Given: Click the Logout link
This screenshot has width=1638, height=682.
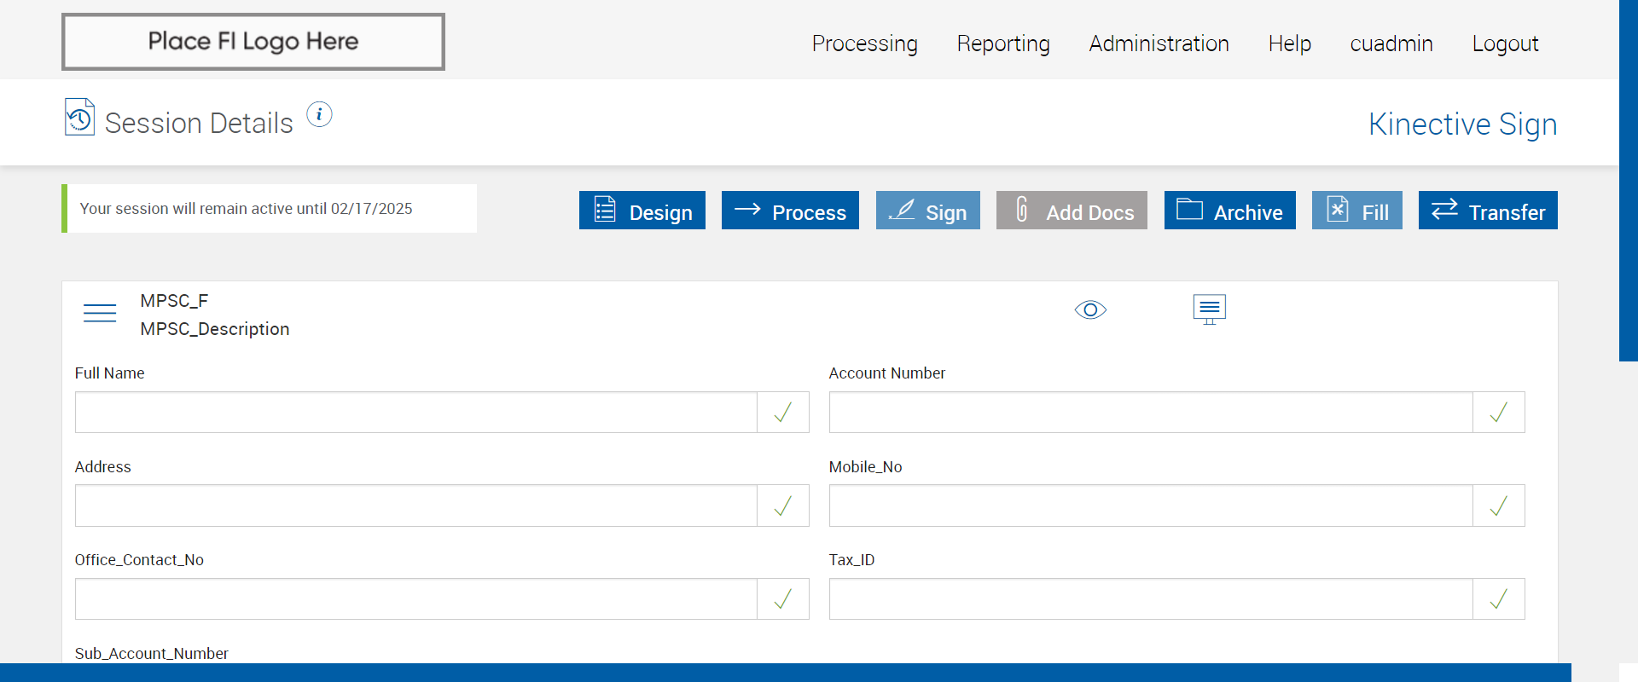Looking at the screenshot, I should point(1505,43).
